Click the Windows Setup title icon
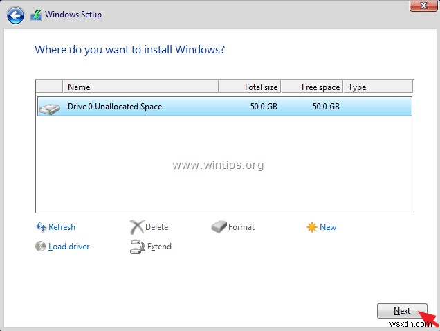Screen dimensions: 440x331 pyautogui.click(x=36, y=15)
